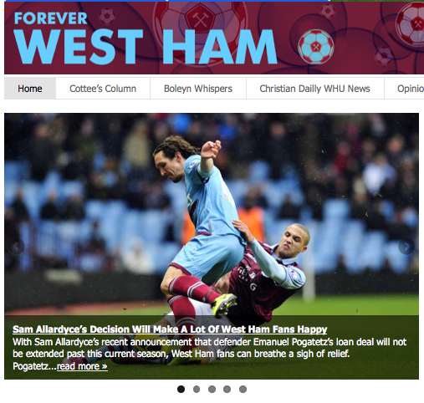Open the partially visible Opinion tab
Screen dimensions: 424x403
pos(404,89)
